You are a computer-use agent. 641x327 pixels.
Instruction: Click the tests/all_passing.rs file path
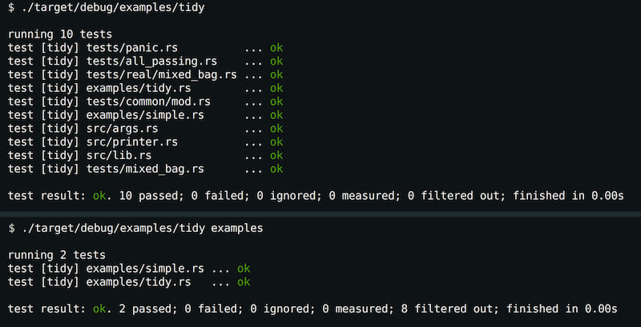click(x=151, y=62)
